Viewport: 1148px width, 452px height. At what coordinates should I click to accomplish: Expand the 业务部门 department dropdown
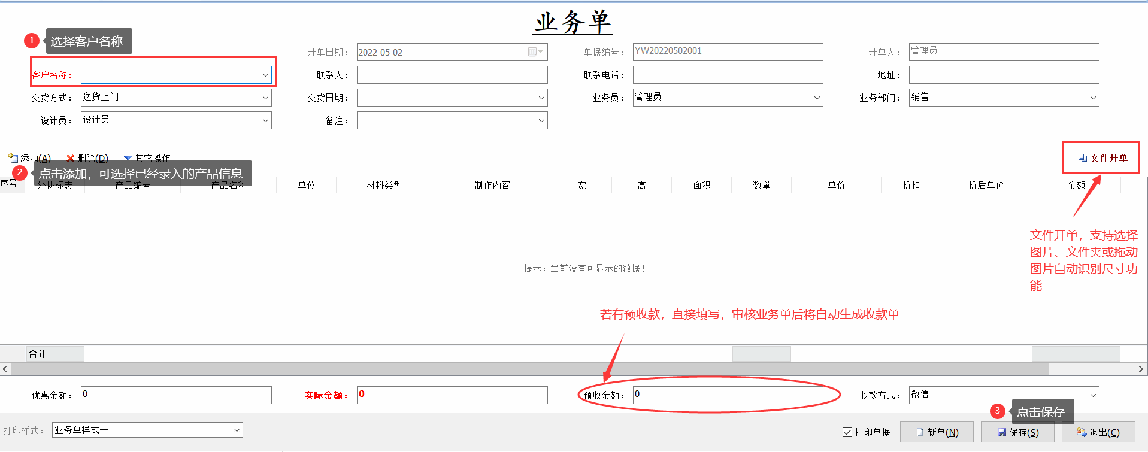1093,98
